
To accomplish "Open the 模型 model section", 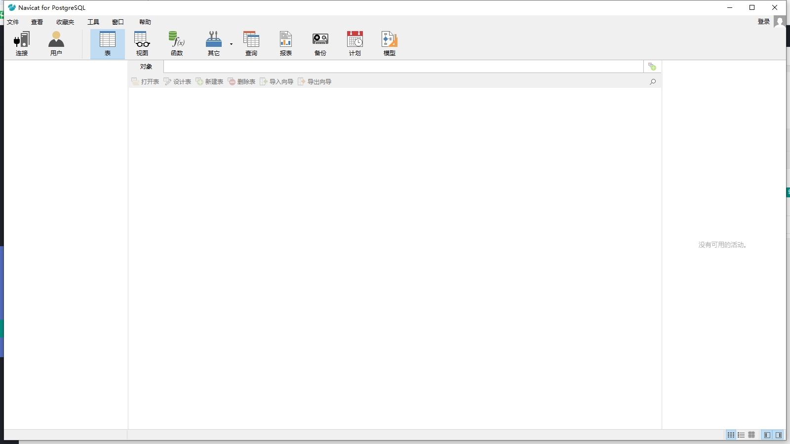I will pos(390,44).
